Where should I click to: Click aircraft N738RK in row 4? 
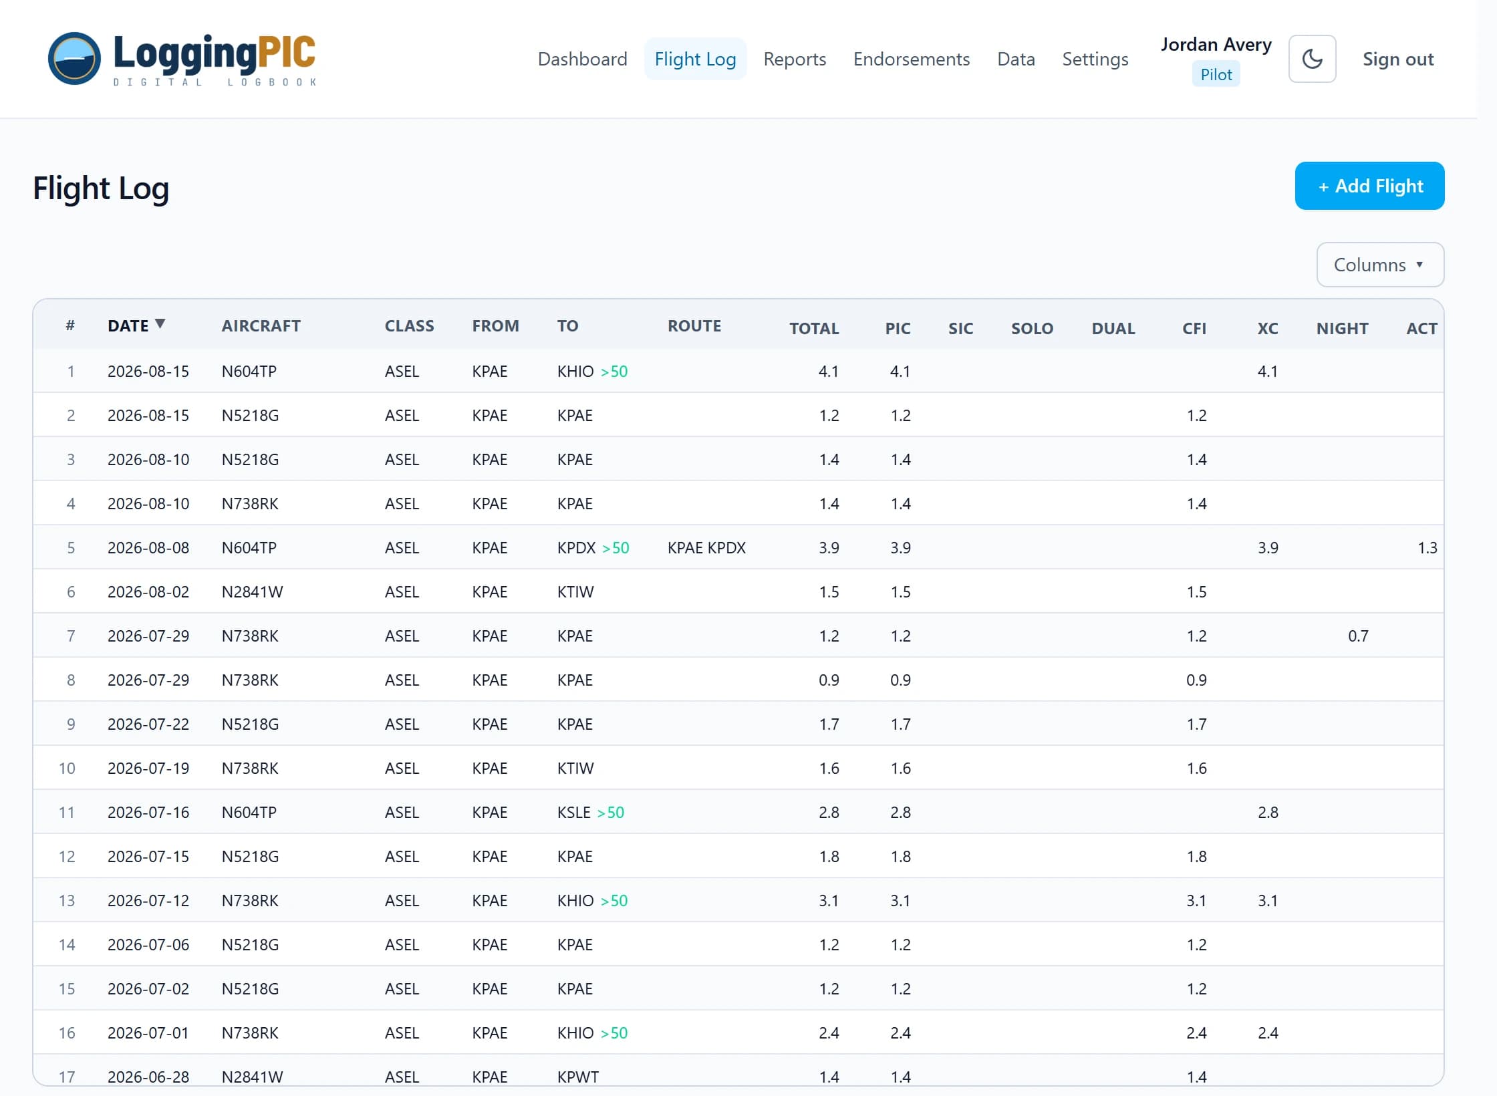(x=250, y=503)
